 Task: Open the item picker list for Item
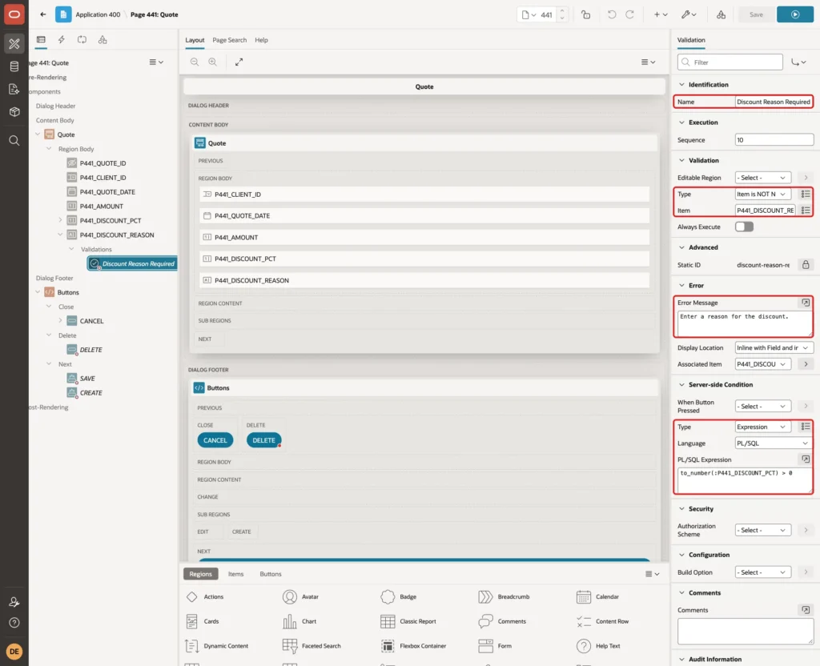[806, 211]
